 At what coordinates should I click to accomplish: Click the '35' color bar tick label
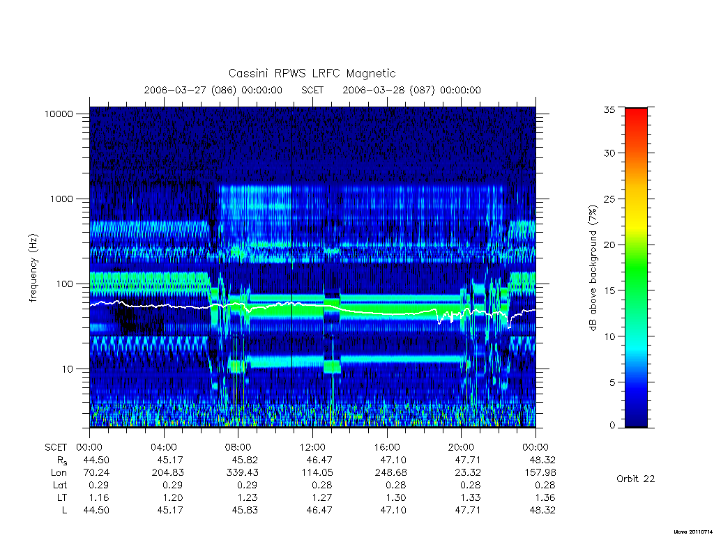tap(609, 109)
